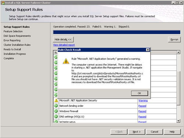The height and width of the screenshot is (138, 184).
Task: Select DNS settings (VSQL11) rule row
Action: [115, 117]
